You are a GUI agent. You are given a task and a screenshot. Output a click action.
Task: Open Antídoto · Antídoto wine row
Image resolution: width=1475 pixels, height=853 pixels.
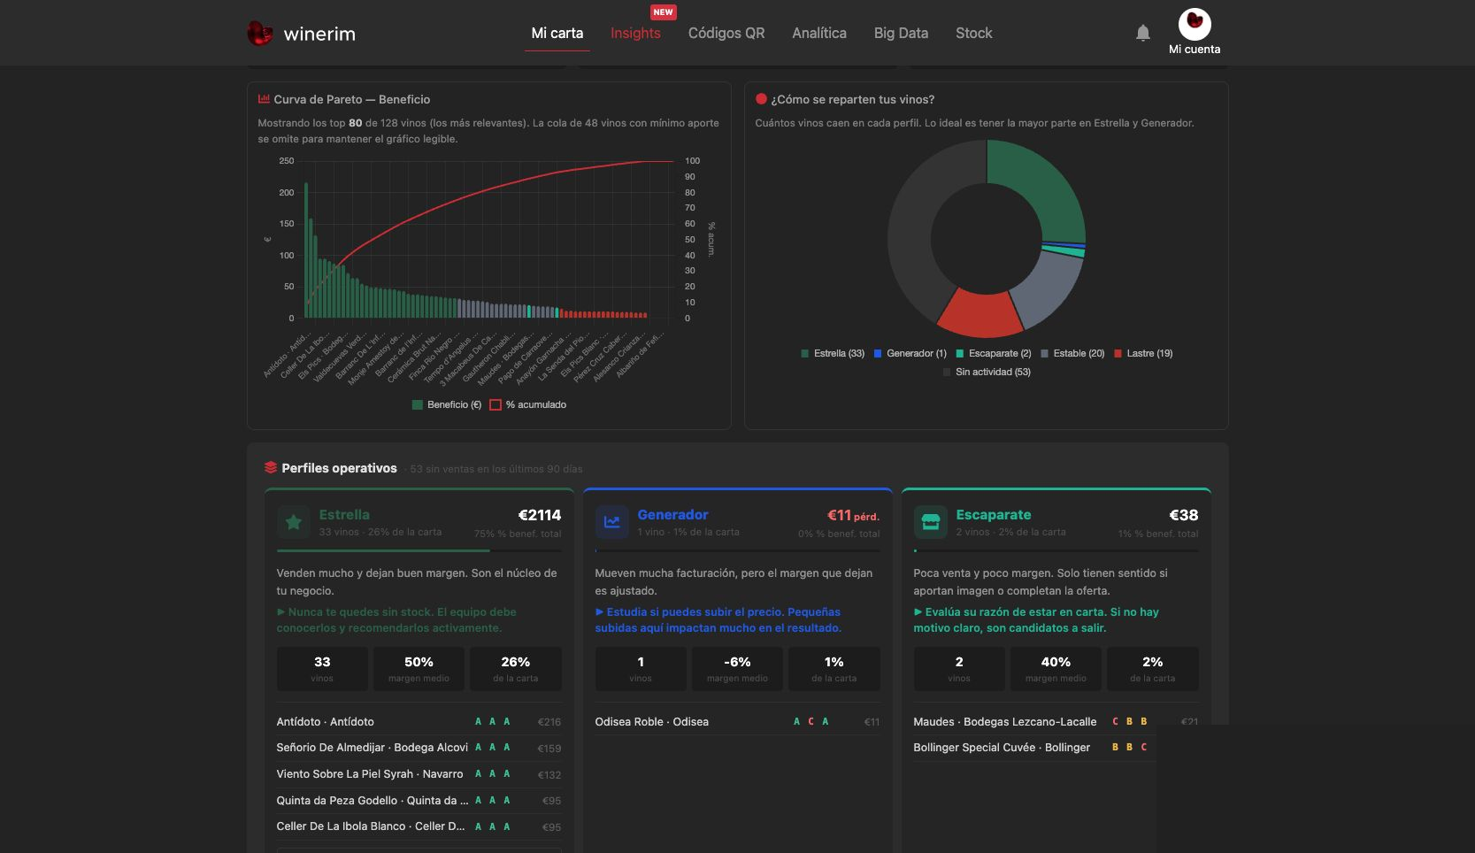[419, 722]
